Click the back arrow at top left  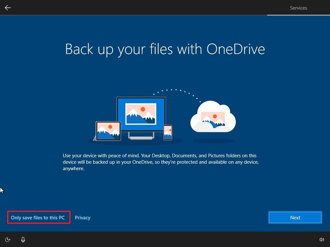pos(7,7)
